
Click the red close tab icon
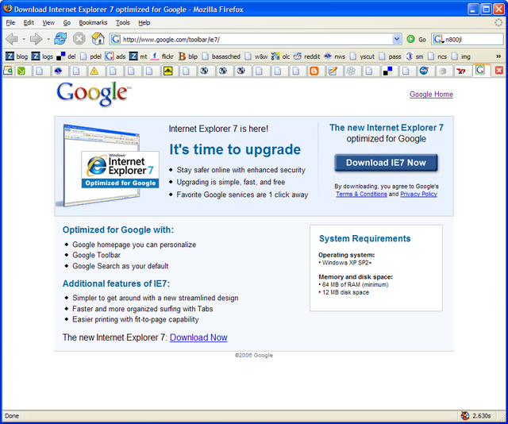click(x=498, y=71)
